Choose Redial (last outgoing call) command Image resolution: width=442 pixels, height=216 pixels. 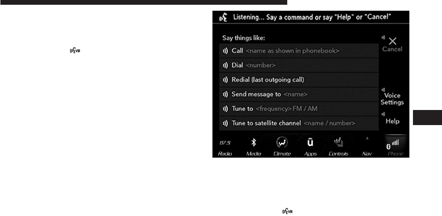tap(299, 80)
